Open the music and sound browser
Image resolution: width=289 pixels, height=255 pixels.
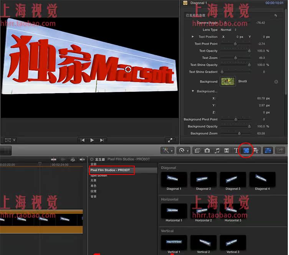pyautogui.click(x=217, y=151)
